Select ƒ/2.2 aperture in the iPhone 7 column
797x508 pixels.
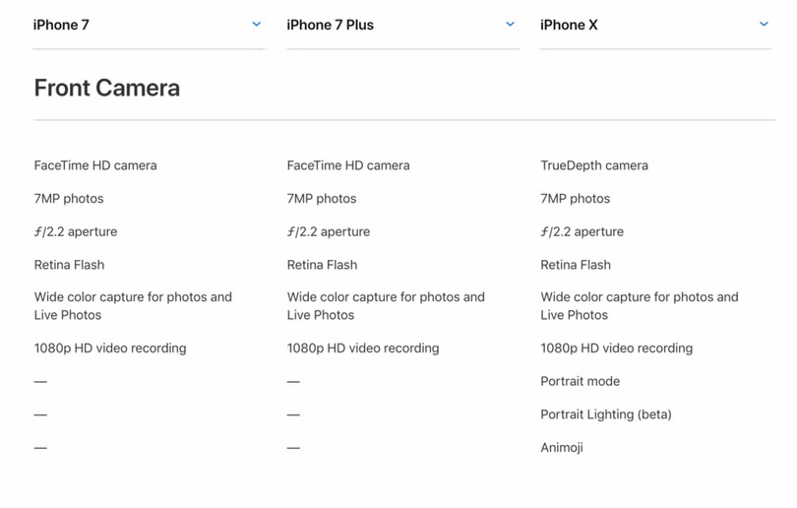tap(75, 232)
